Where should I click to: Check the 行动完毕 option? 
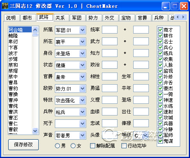click(x=124, y=146)
